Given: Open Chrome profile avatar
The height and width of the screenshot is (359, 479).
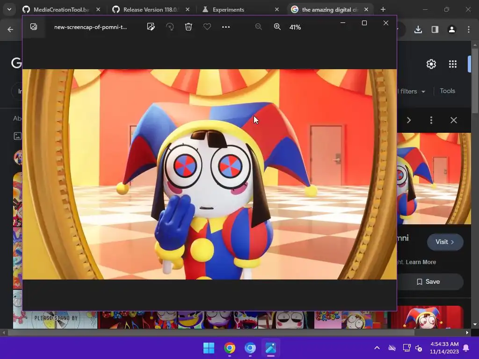Looking at the screenshot, I should pyautogui.click(x=452, y=29).
